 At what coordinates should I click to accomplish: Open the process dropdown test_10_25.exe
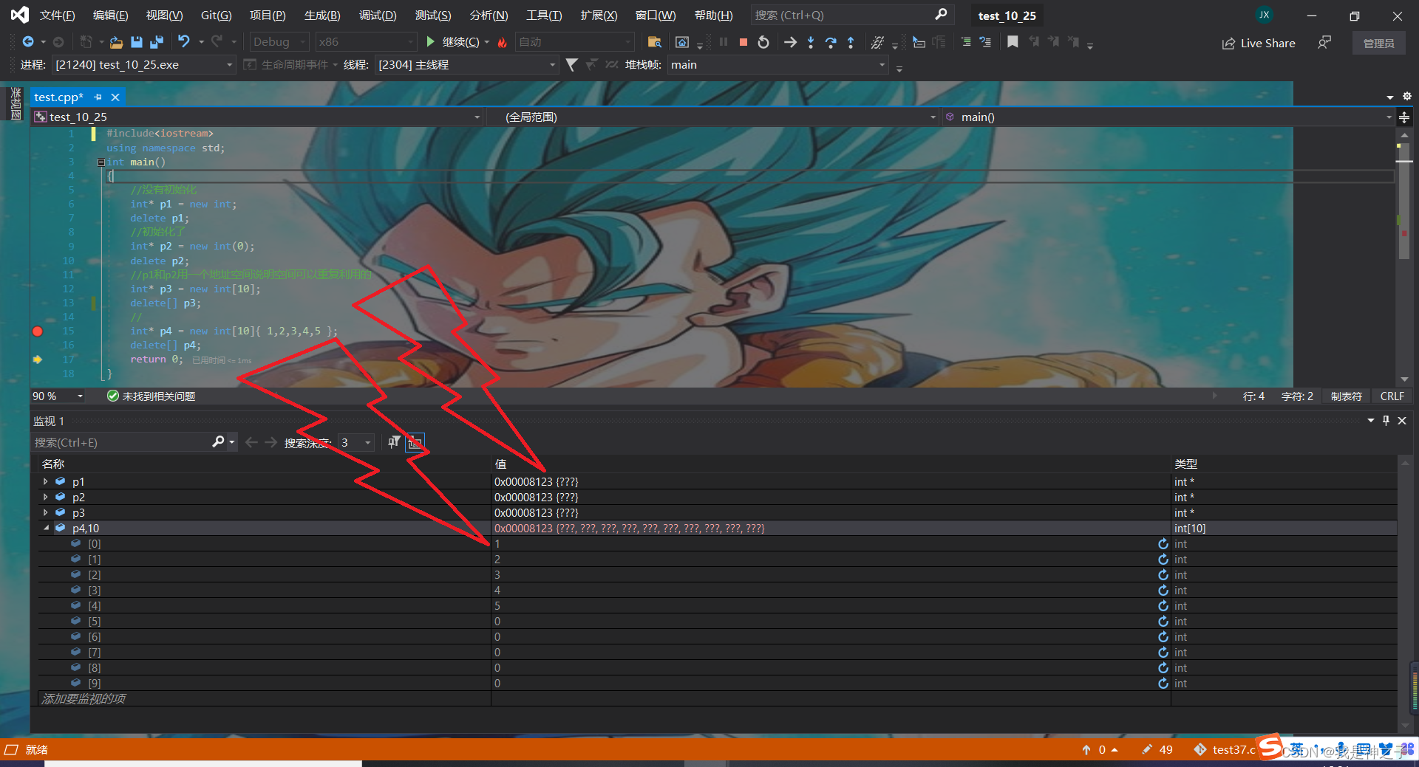pos(144,65)
